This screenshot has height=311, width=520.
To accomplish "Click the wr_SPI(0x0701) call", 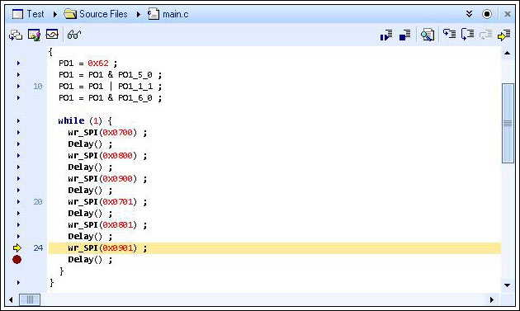I will [x=102, y=201].
